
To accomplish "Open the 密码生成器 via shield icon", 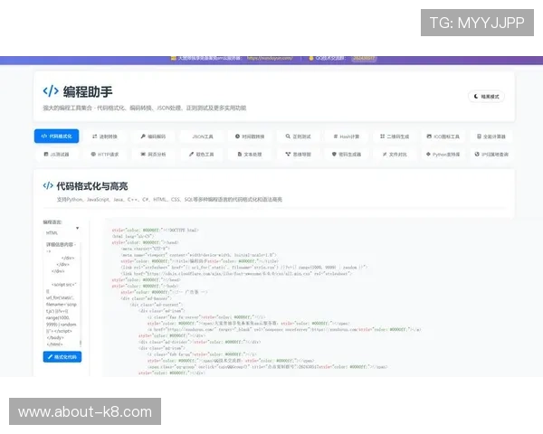I will pyautogui.click(x=347, y=155).
